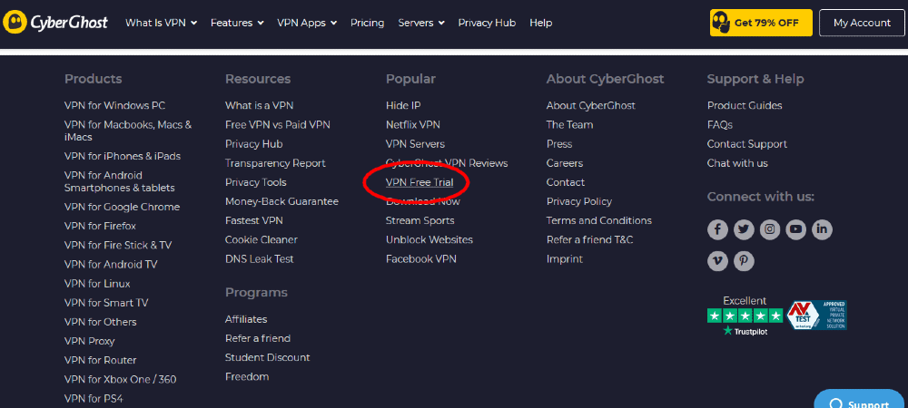Screen dimensions: 908x408
Task: Open the Pinterest social icon
Action: tap(744, 261)
